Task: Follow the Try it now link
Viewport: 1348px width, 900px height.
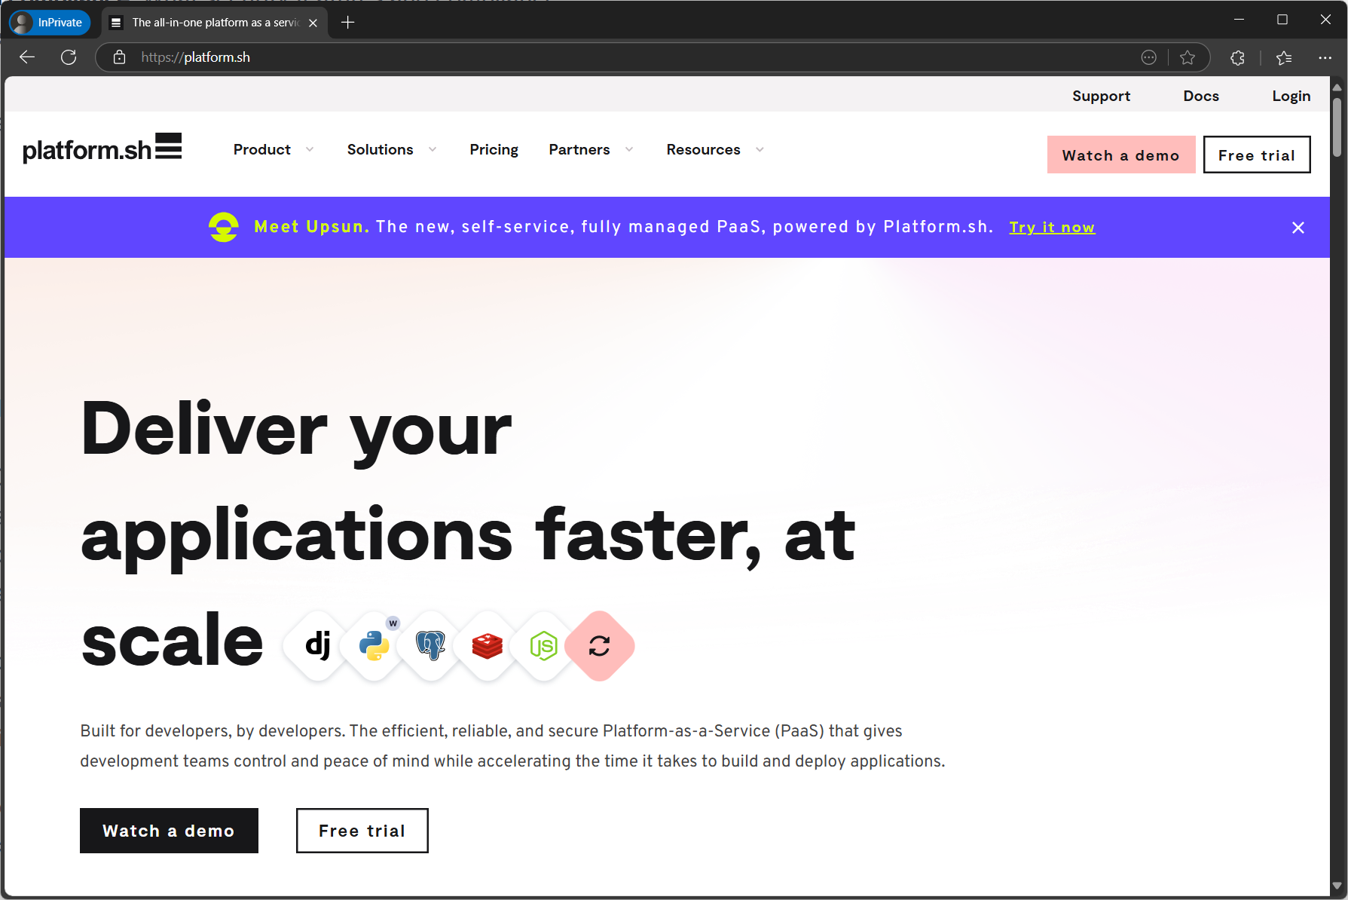Action: pyautogui.click(x=1052, y=227)
